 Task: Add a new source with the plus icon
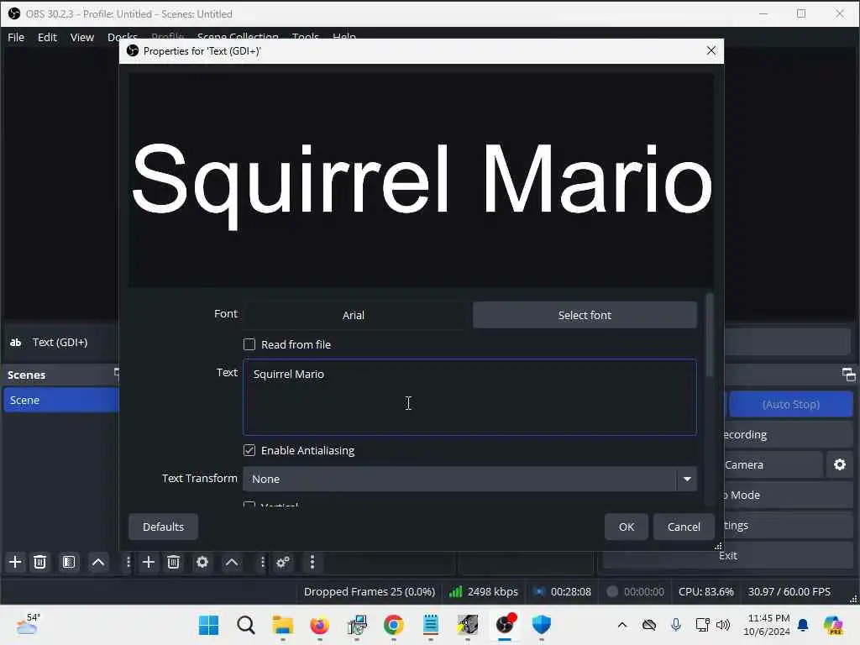[x=149, y=562]
